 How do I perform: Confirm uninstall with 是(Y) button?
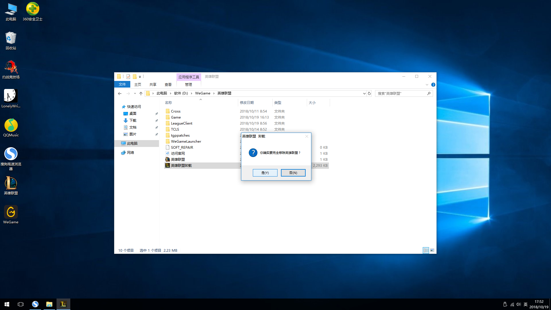click(x=265, y=173)
